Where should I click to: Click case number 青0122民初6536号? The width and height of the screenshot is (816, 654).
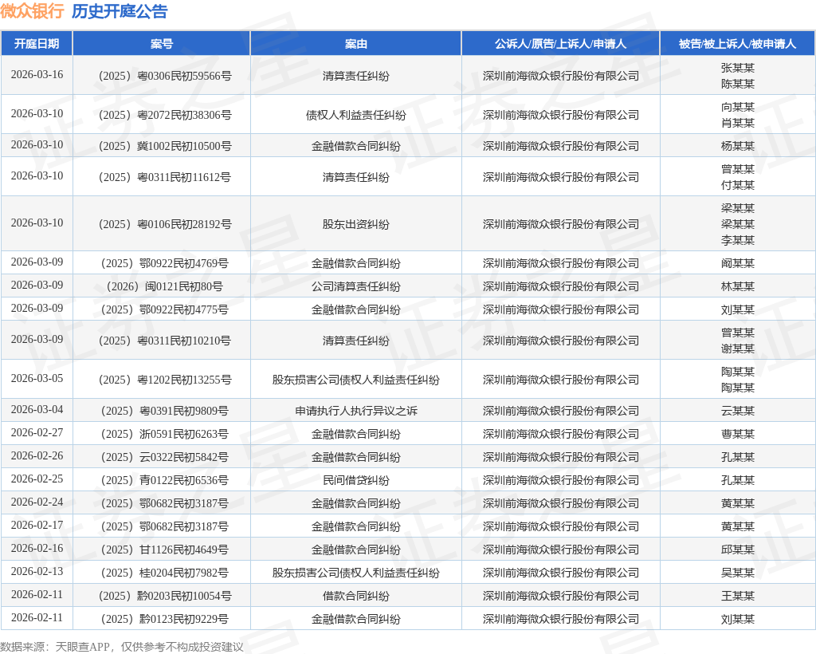(165, 481)
